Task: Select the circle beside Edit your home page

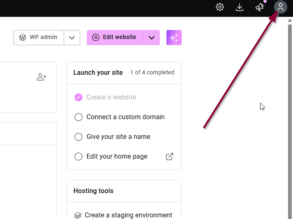Action: (78, 157)
